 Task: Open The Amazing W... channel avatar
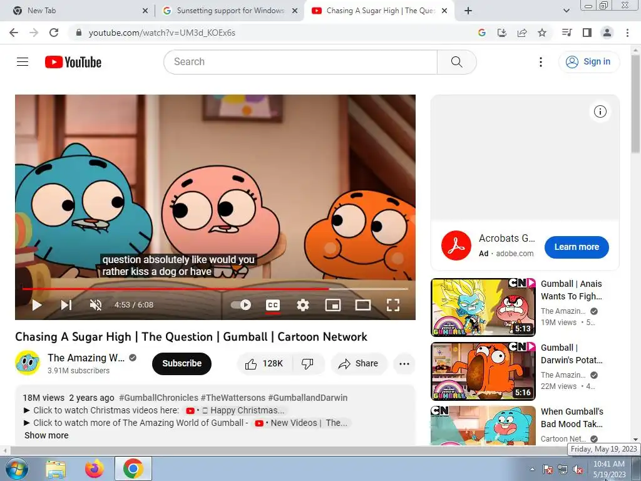(x=28, y=363)
